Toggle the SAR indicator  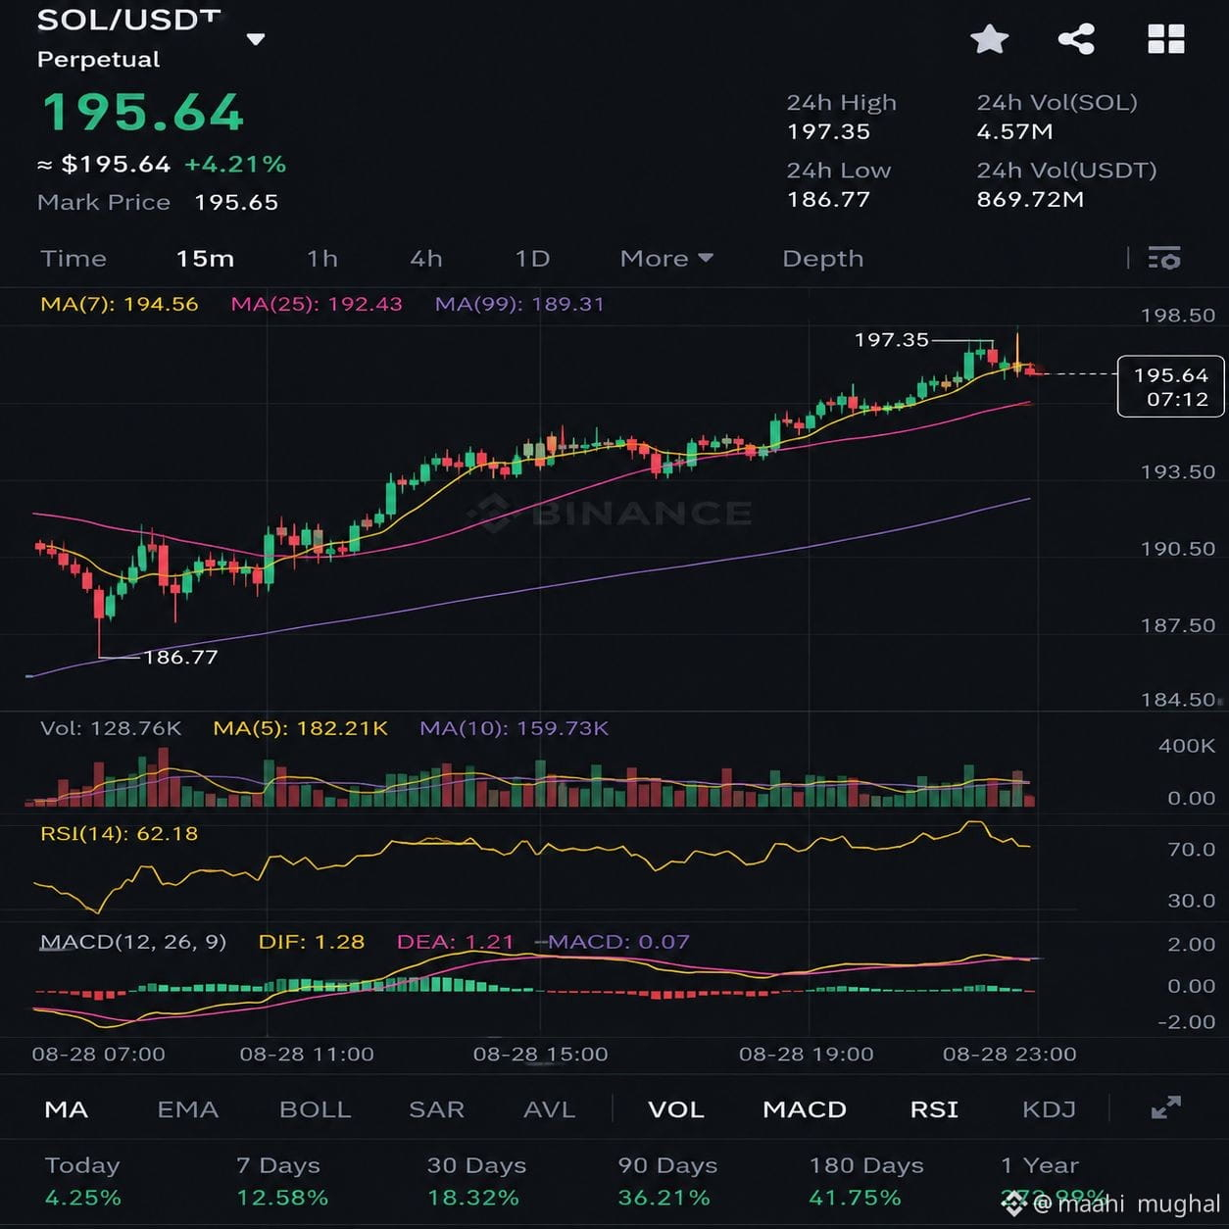436,1109
